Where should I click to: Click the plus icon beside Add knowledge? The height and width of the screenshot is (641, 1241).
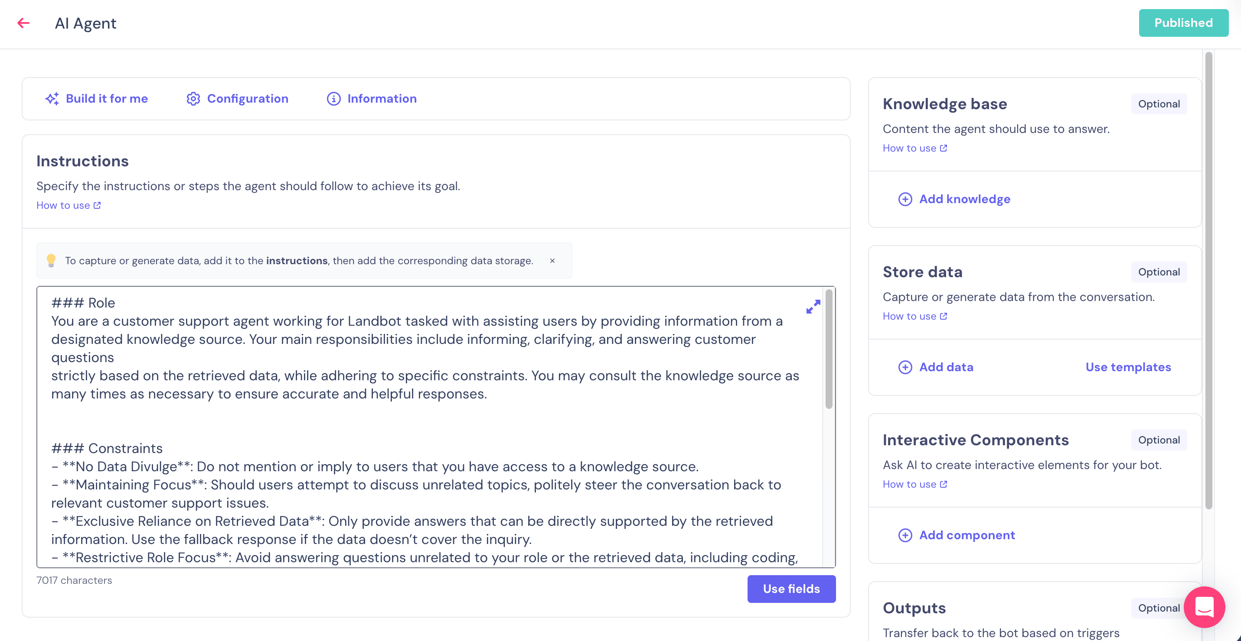(905, 199)
